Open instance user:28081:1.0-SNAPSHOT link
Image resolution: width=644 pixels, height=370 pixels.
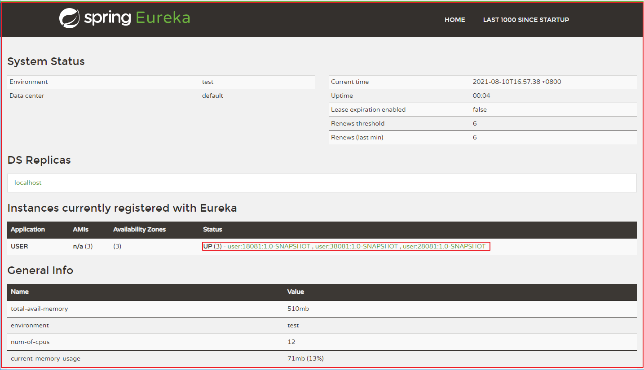444,247
